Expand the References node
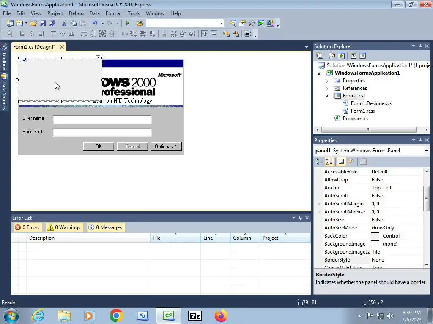The image size is (433, 324). pos(327,89)
